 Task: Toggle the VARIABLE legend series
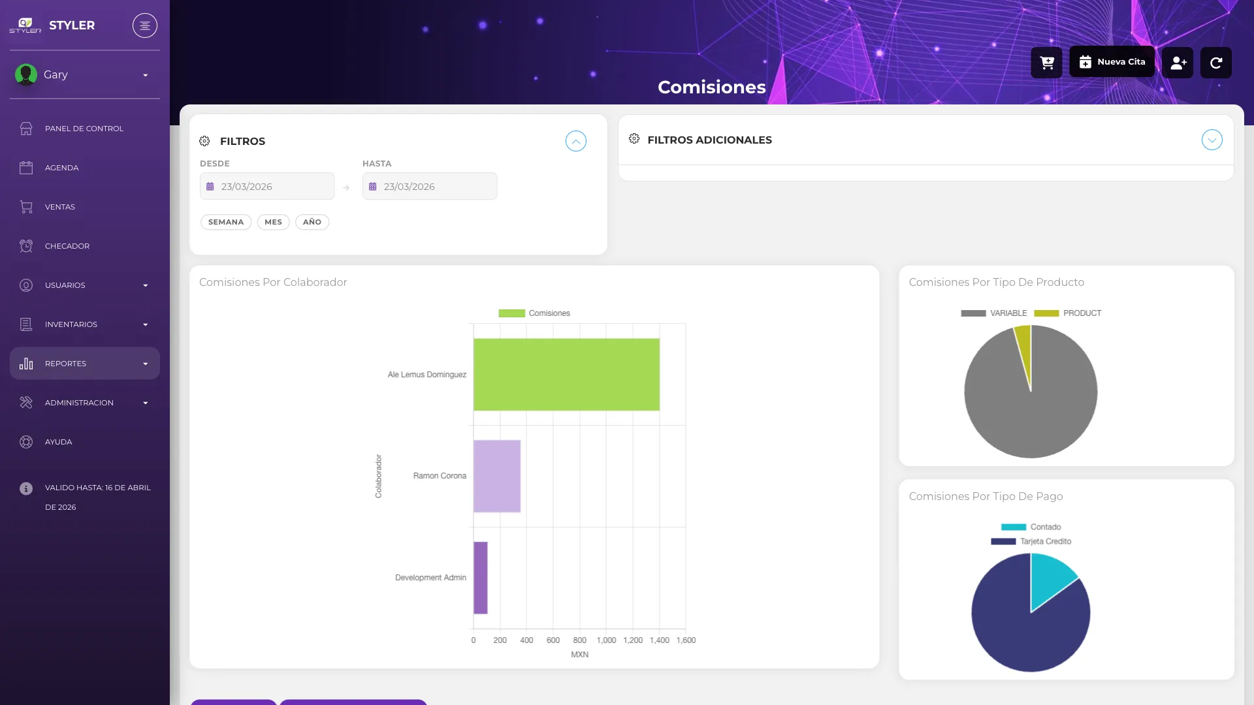(994, 313)
